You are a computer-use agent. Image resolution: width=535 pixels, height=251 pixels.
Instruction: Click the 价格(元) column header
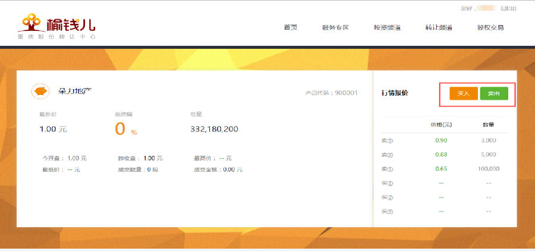(x=441, y=125)
